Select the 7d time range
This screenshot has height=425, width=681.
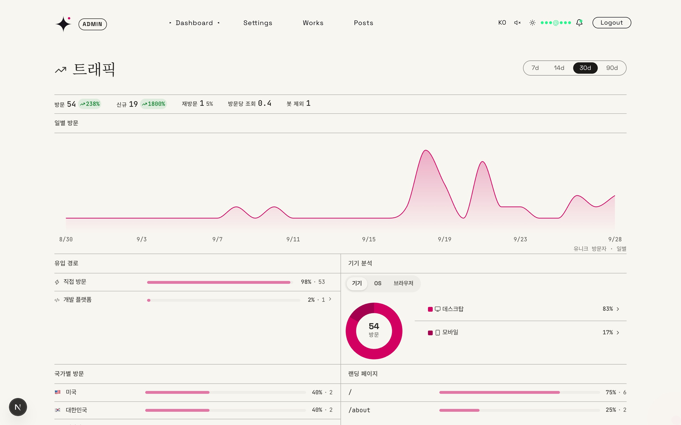[x=535, y=68]
